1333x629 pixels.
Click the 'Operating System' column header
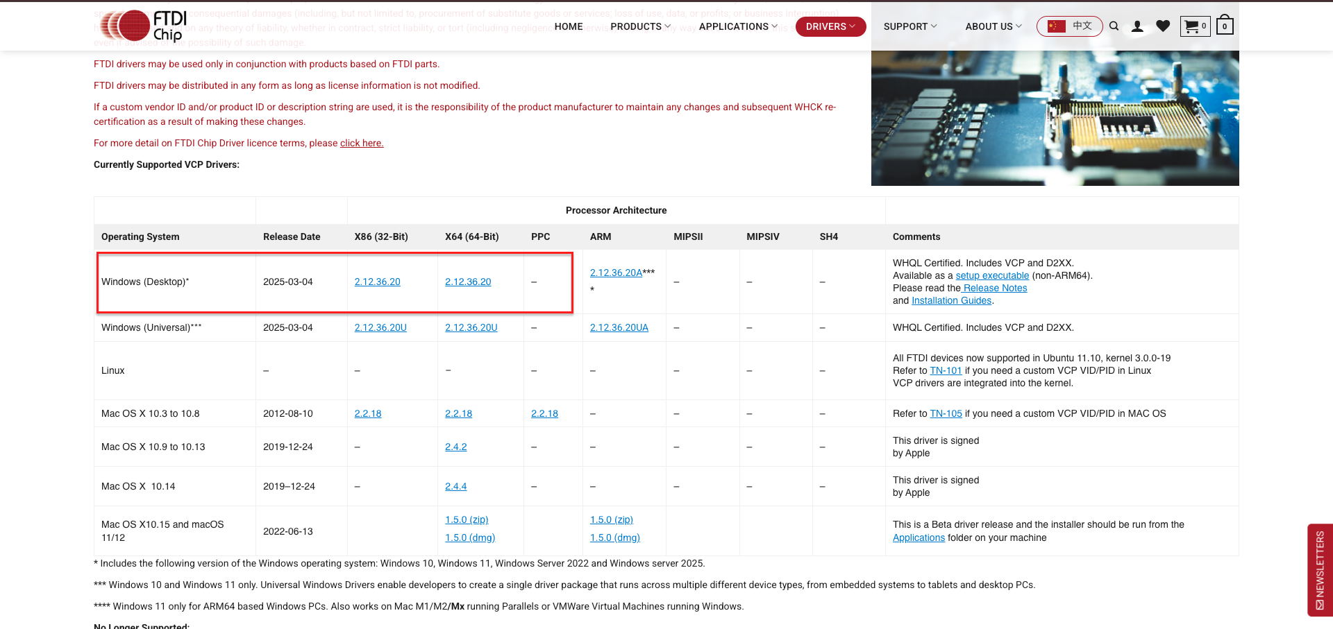(140, 236)
